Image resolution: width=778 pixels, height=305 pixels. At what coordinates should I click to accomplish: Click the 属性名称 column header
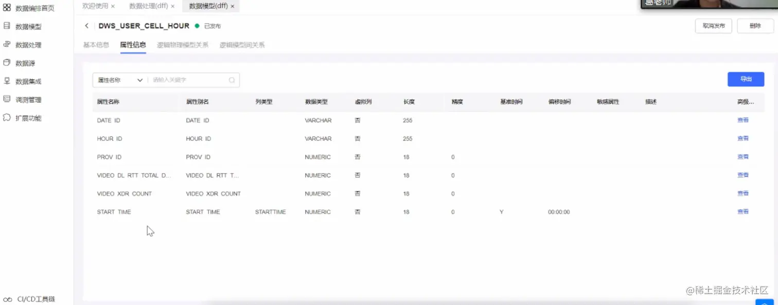click(108, 102)
